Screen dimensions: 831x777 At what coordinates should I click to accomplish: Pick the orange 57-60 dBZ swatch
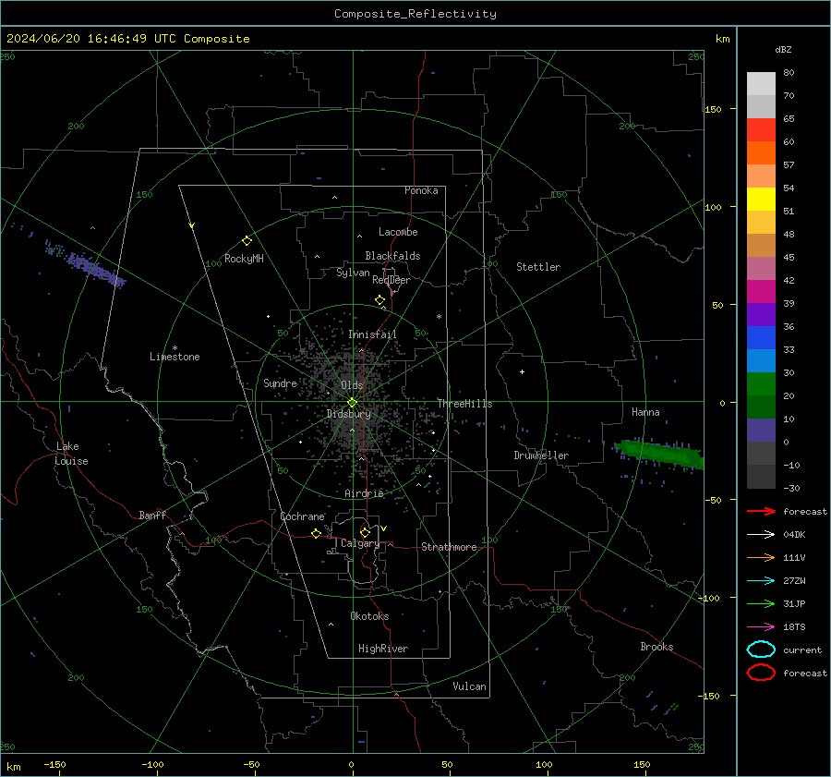pos(761,152)
